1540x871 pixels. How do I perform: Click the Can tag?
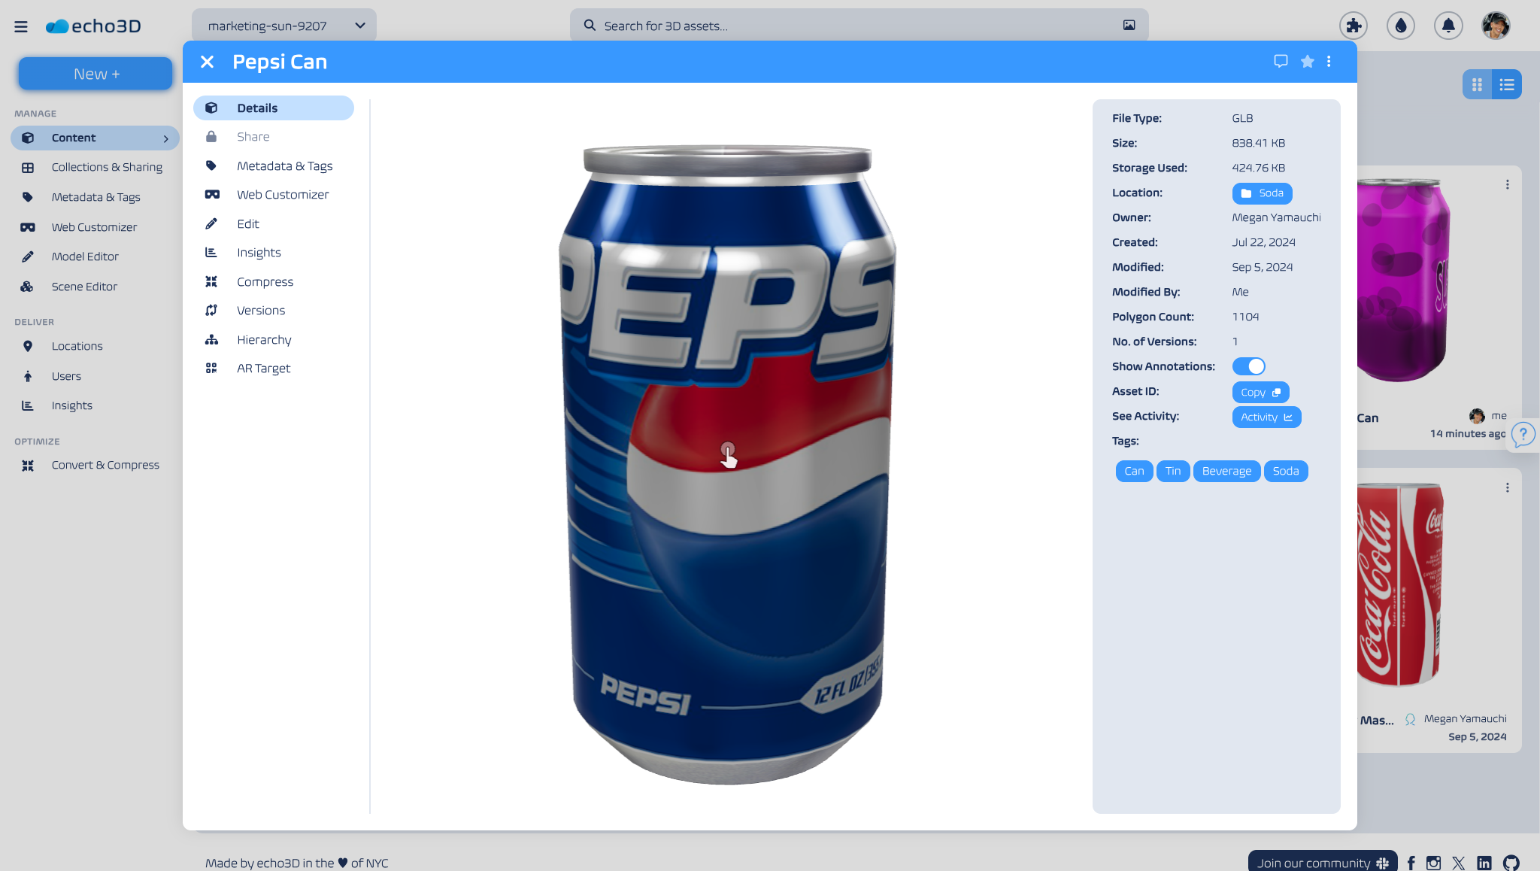(x=1134, y=471)
